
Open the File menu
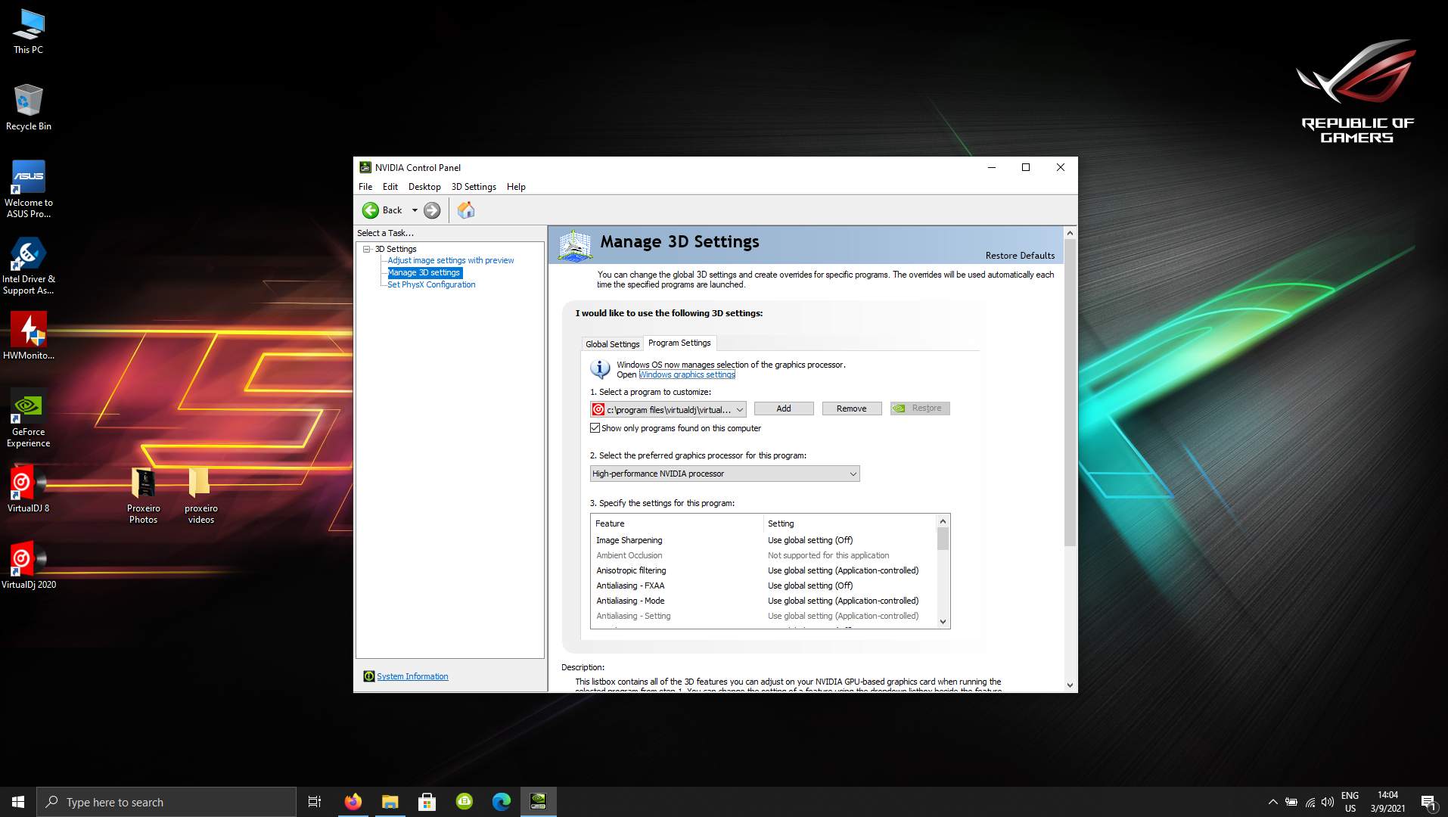pyautogui.click(x=365, y=187)
